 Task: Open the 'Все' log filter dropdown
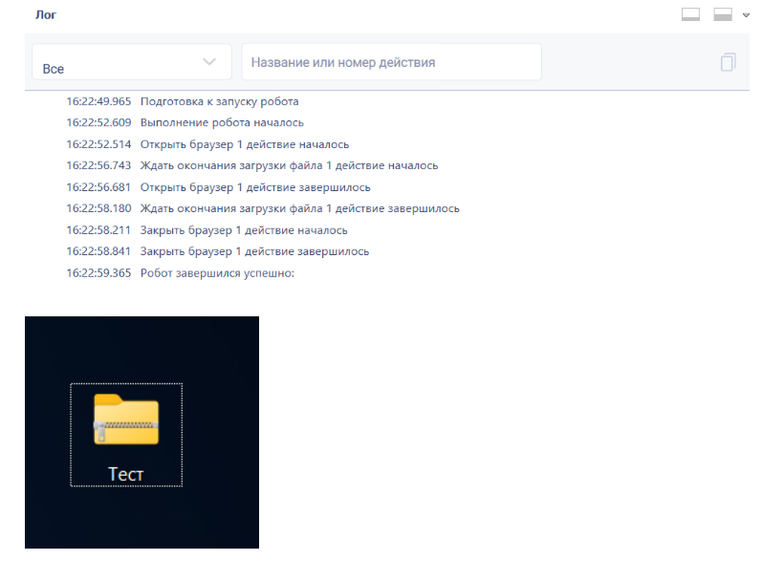[132, 62]
